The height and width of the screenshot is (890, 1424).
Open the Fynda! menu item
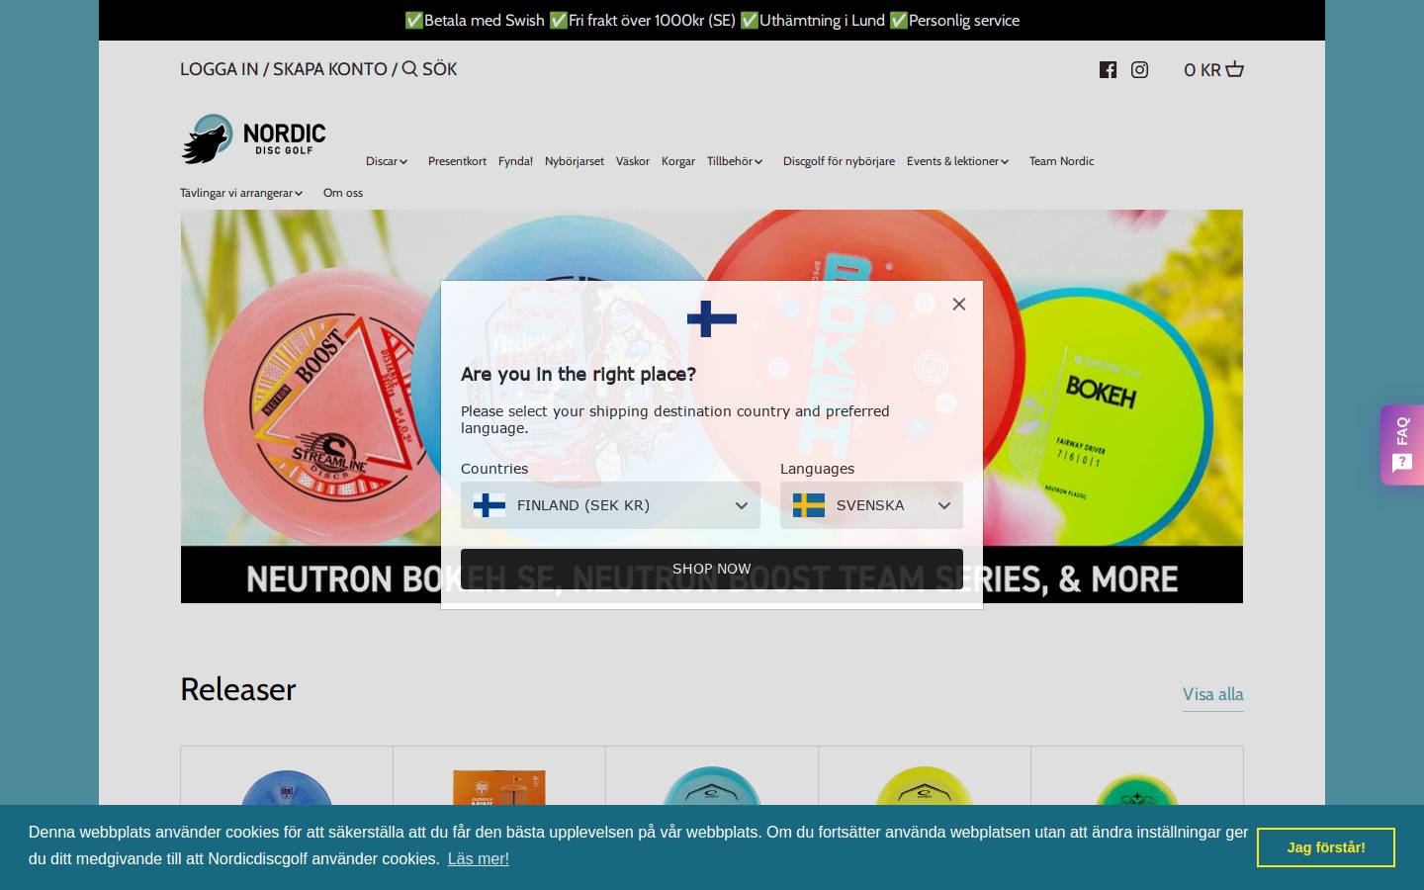point(515,161)
